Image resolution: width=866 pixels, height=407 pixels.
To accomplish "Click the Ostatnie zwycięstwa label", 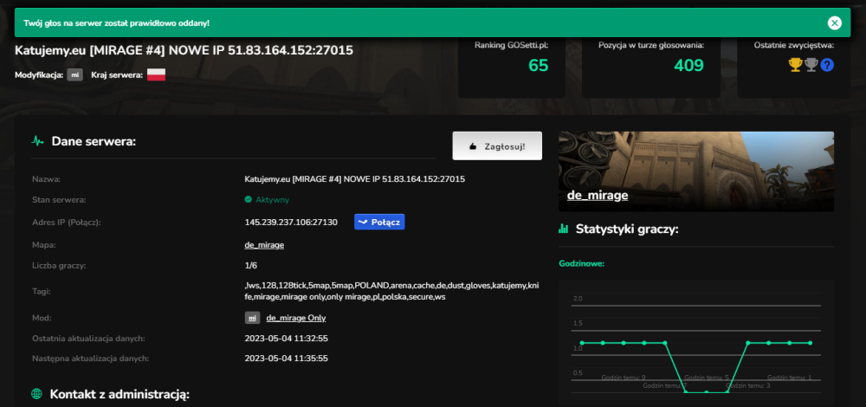I will (793, 45).
